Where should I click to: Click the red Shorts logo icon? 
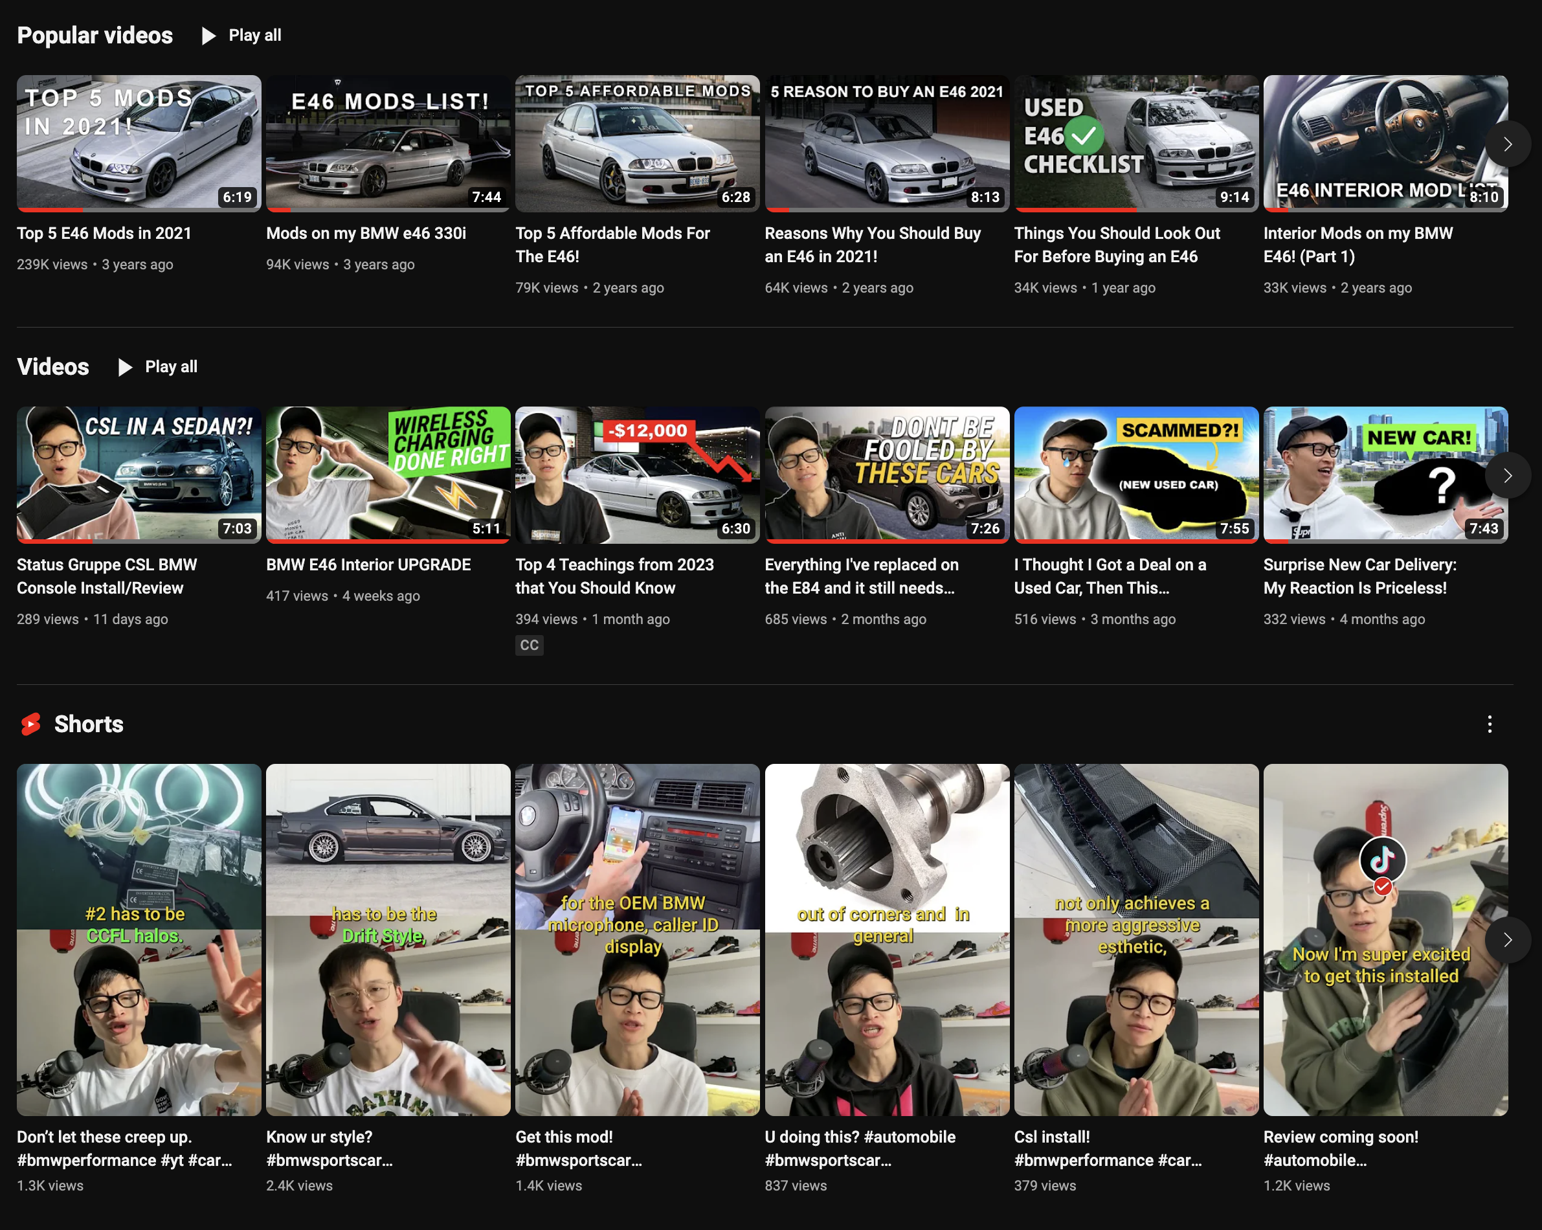click(31, 724)
